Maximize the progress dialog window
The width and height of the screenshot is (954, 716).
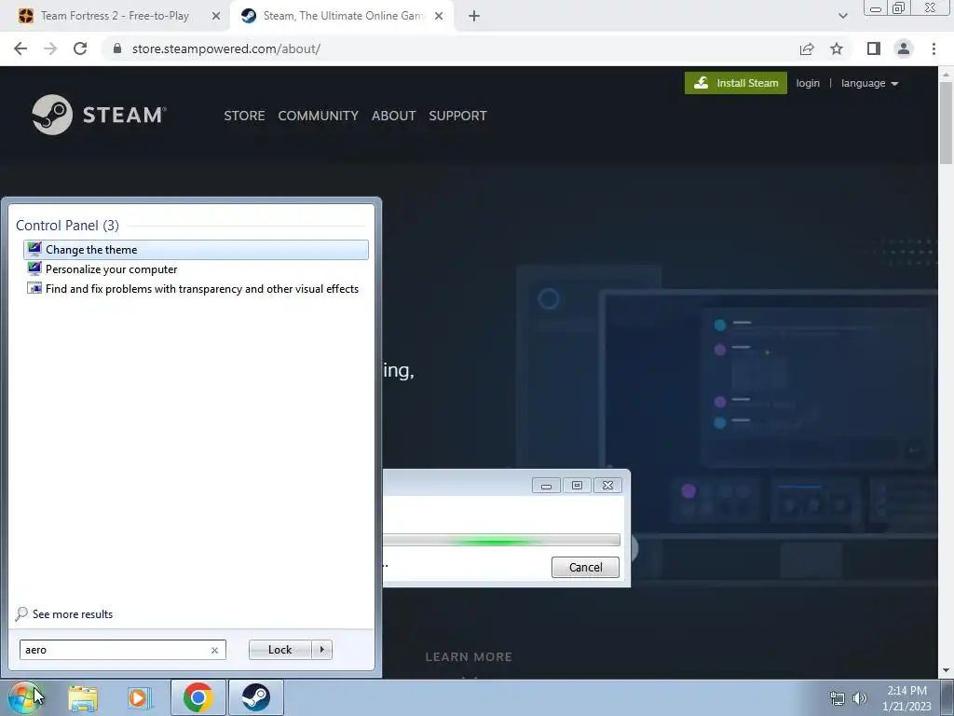coord(577,485)
